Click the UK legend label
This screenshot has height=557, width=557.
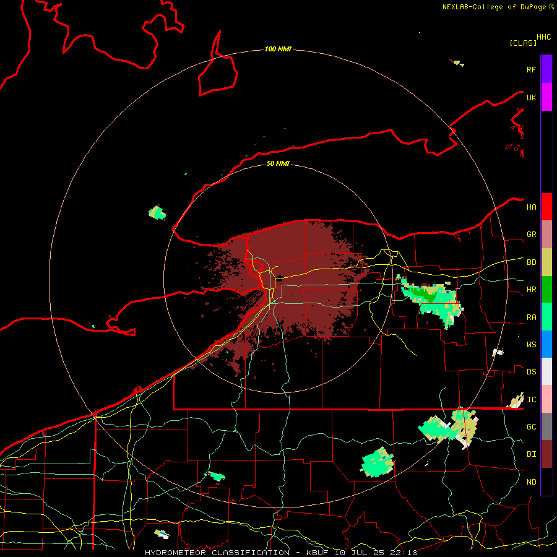point(531,97)
